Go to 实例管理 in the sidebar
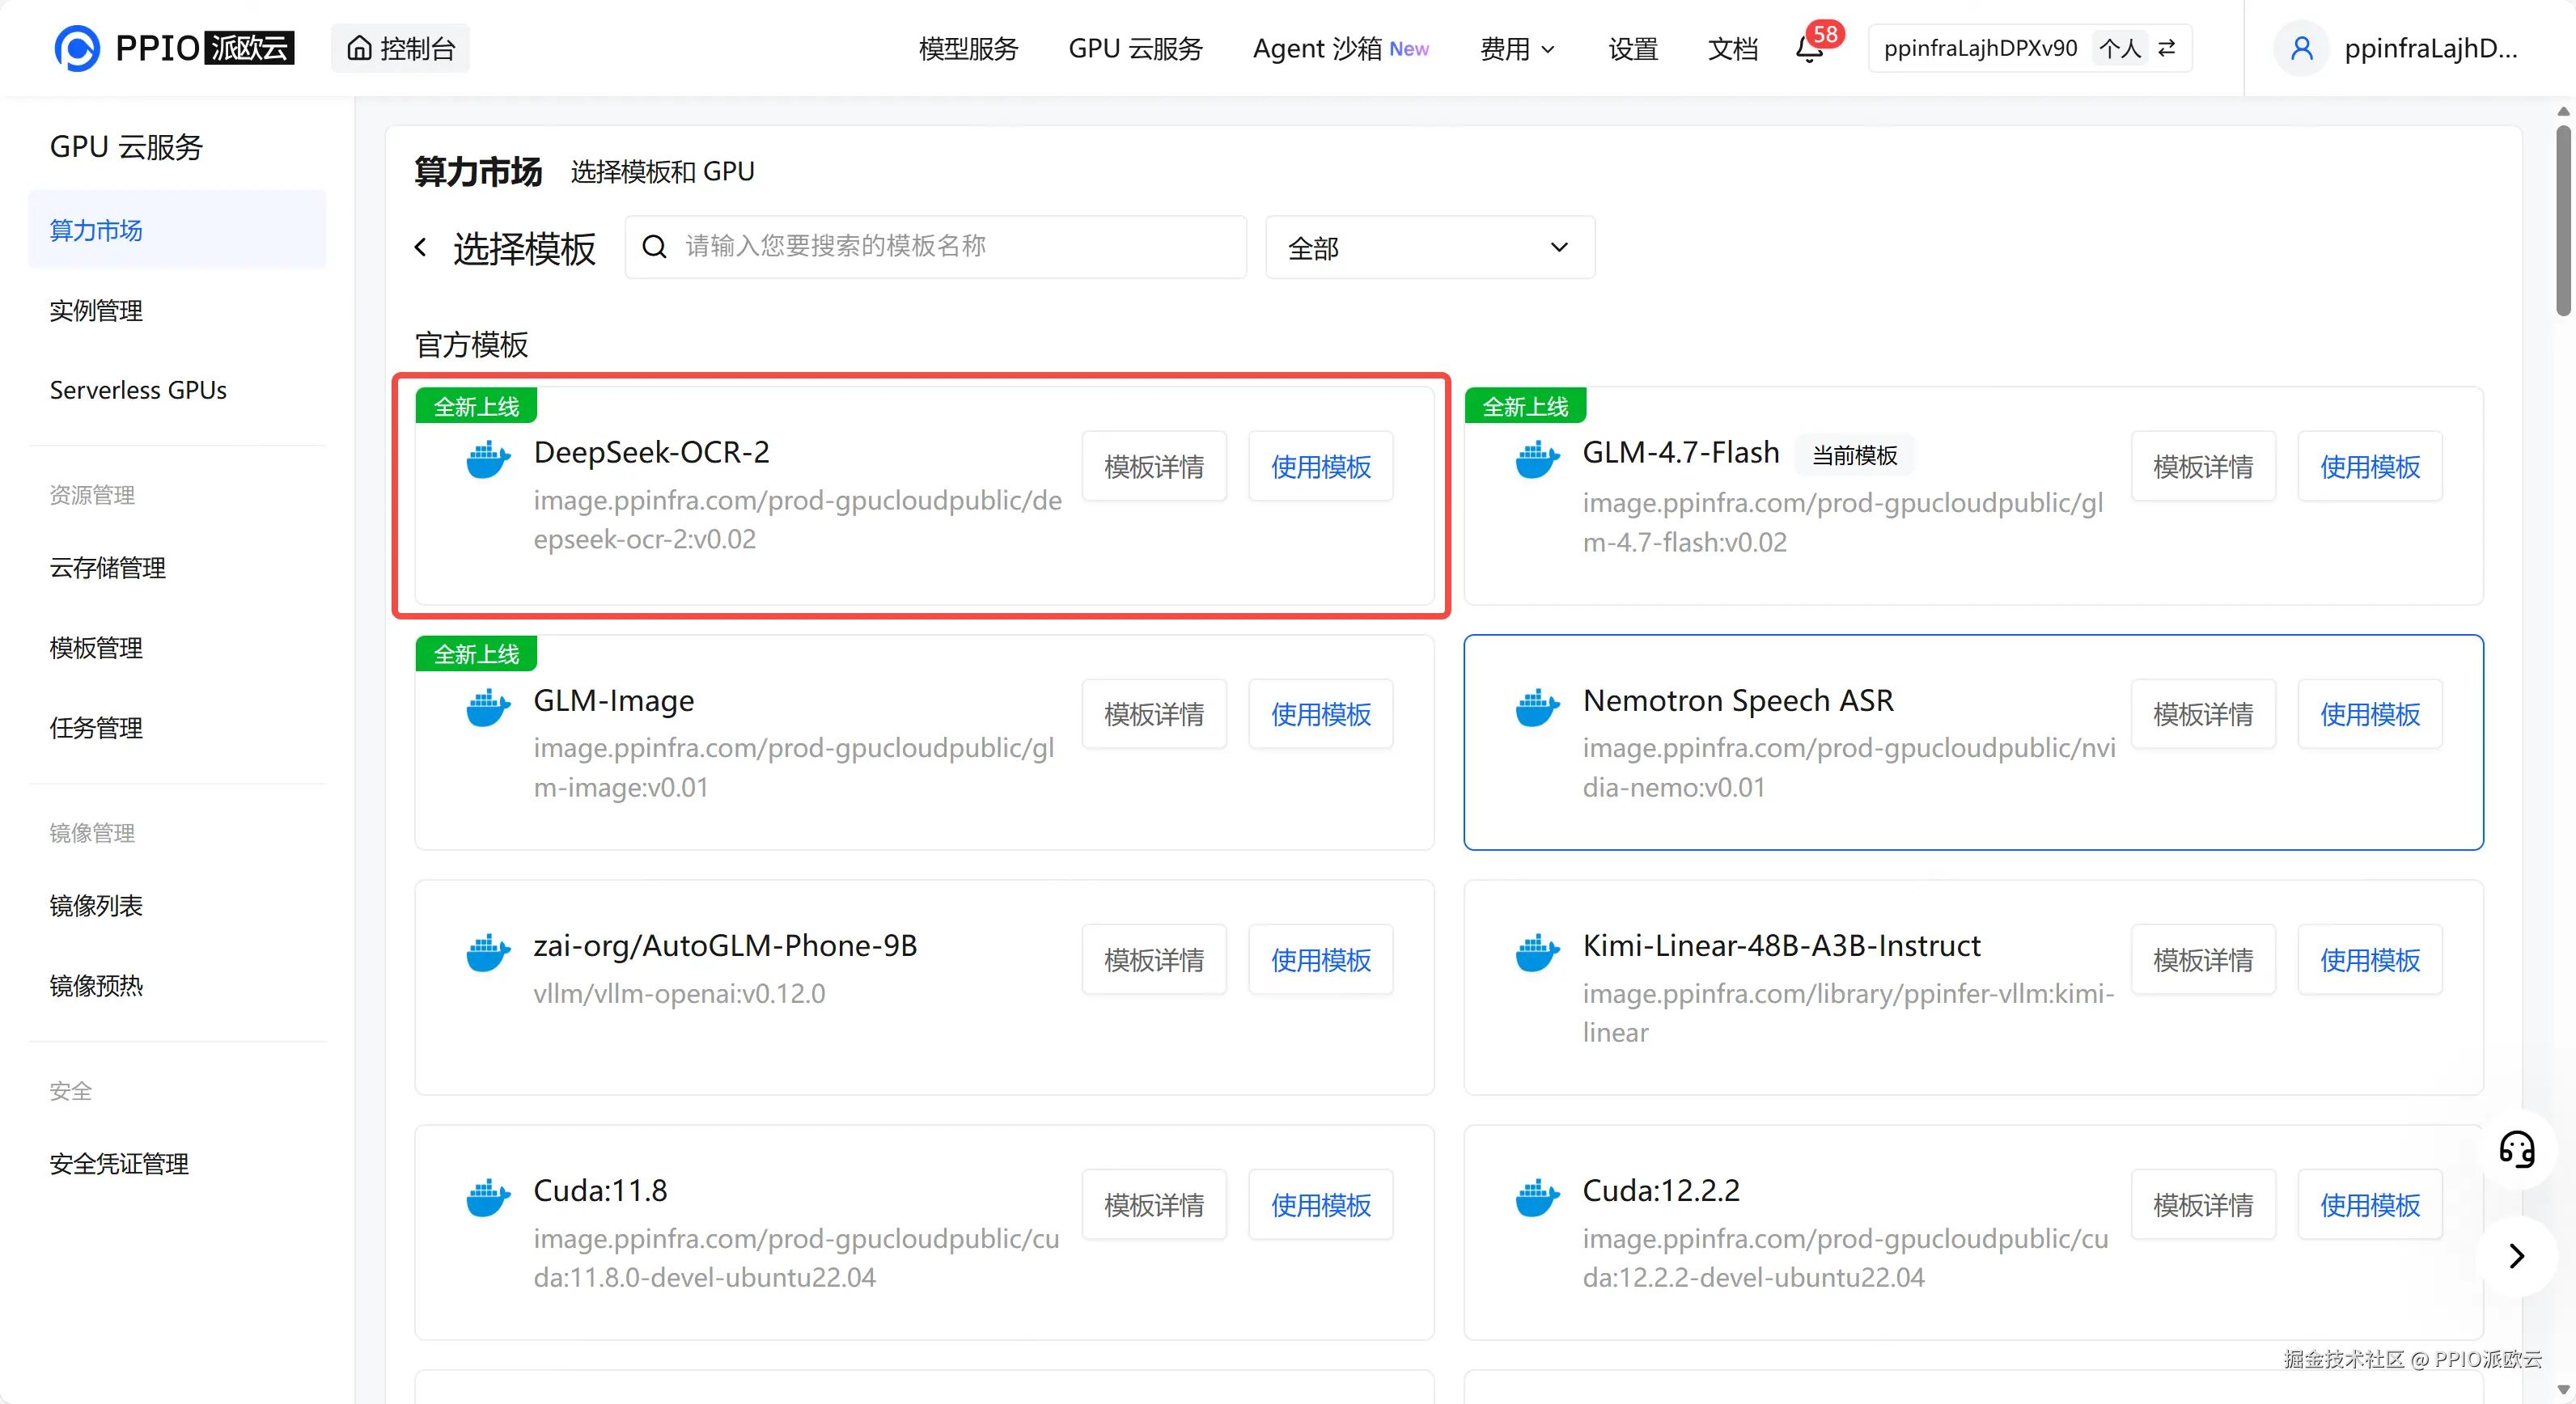2576x1404 pixels. pyautogui.click(x=96, y=311)
